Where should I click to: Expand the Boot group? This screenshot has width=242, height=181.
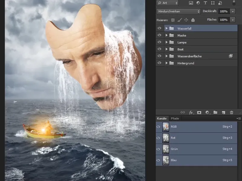coord(167,49)
